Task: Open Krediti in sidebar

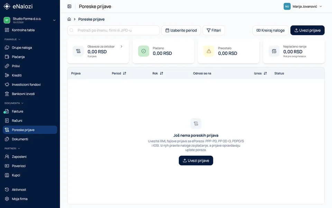Action: [30, 75]
